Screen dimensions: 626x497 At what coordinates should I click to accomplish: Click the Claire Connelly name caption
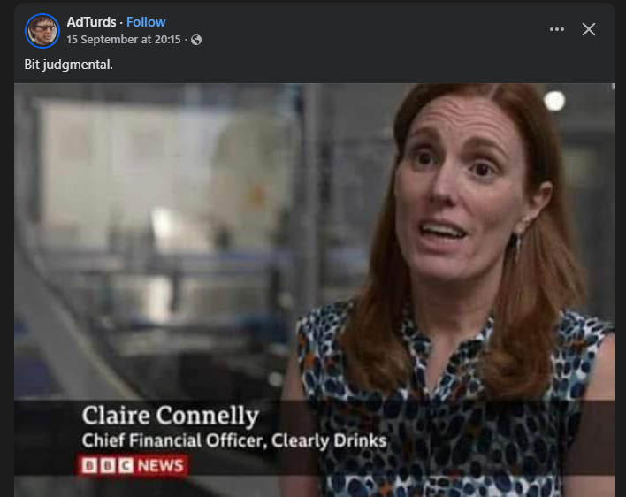point(171,415)
